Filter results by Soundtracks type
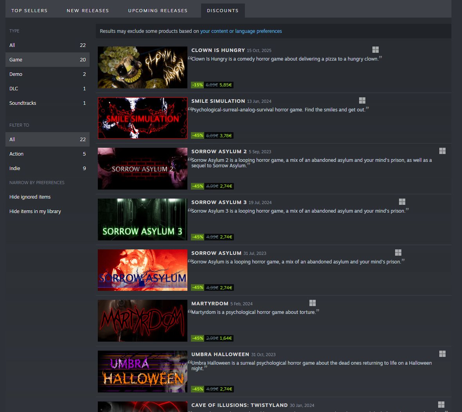The width and height of the screenshot is (462, 412). (x=47, y=103)
